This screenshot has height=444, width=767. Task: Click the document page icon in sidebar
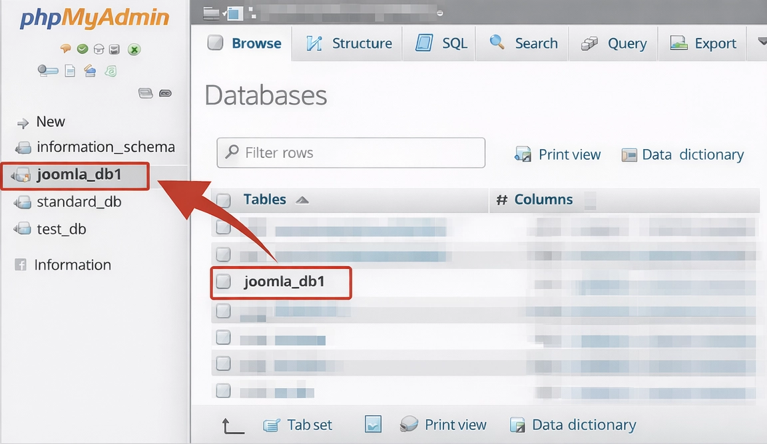pyautogui.click(x=70, y=71)
